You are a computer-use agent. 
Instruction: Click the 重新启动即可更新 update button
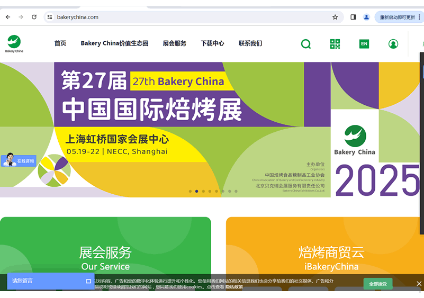coord(397,17)
